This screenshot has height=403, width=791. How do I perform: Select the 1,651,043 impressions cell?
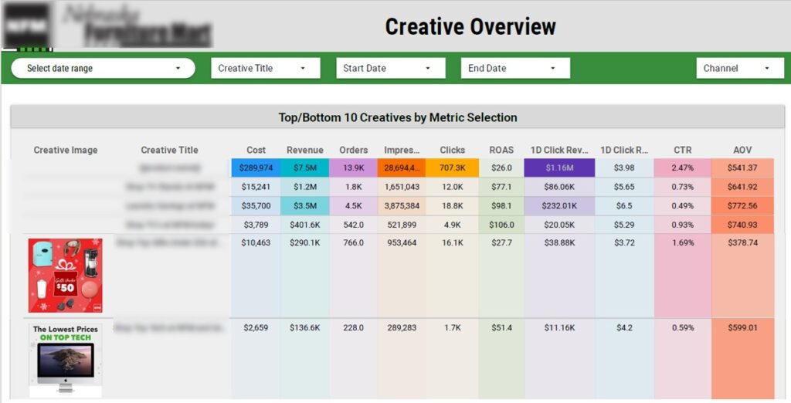click(402, 187)
